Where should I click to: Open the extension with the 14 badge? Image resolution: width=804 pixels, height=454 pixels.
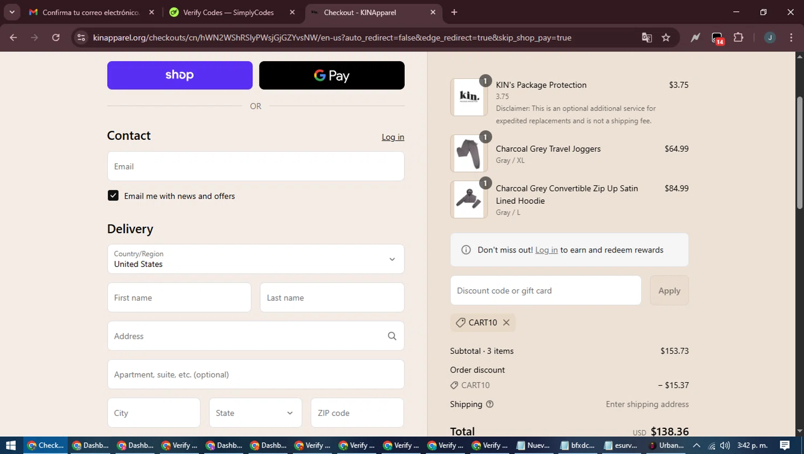click(717, 38)
